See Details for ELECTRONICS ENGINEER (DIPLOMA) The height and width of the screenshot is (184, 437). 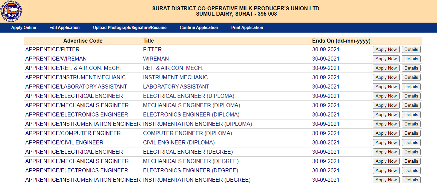coord(411,115)
